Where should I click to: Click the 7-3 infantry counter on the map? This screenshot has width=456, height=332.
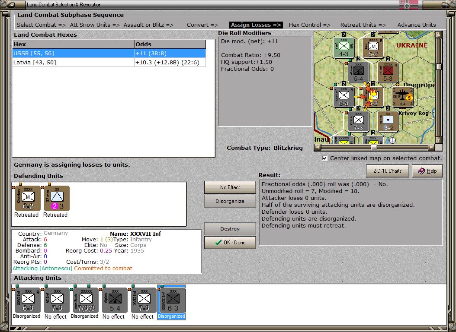358,122
